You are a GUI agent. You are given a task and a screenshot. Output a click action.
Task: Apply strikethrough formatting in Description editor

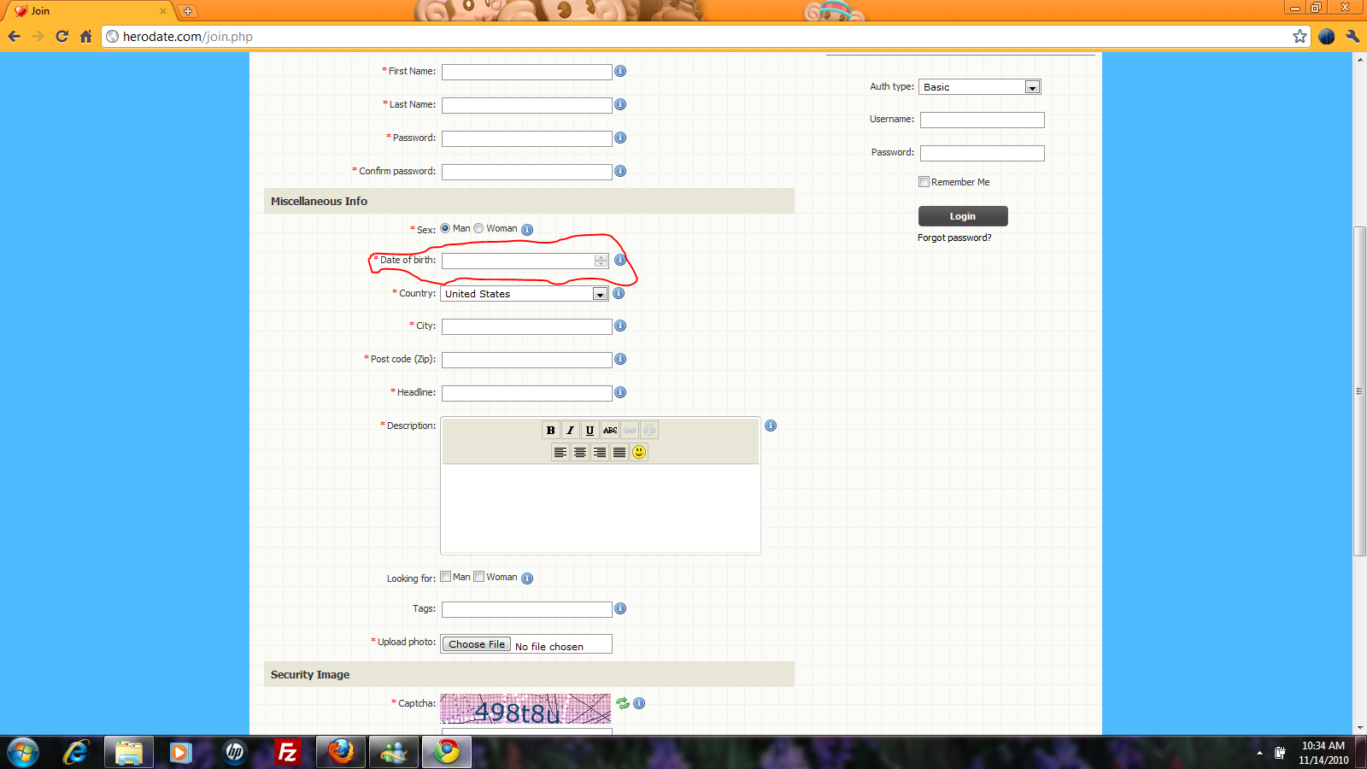610,431
